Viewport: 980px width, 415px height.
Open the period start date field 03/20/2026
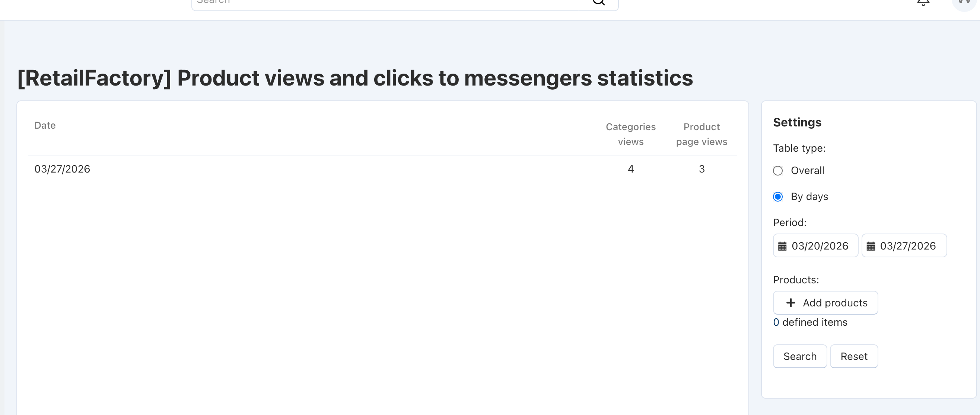pos(820,246)
